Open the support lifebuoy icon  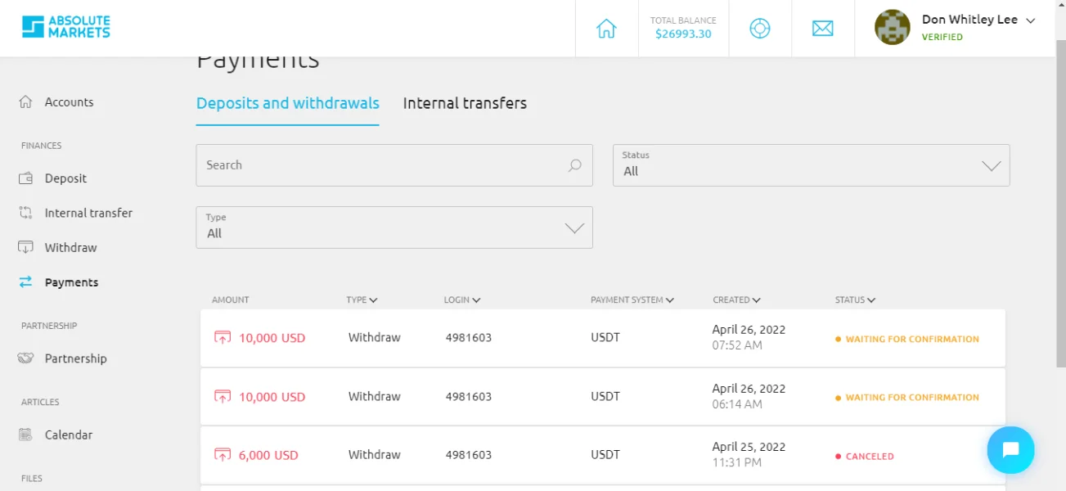point(760,29)
